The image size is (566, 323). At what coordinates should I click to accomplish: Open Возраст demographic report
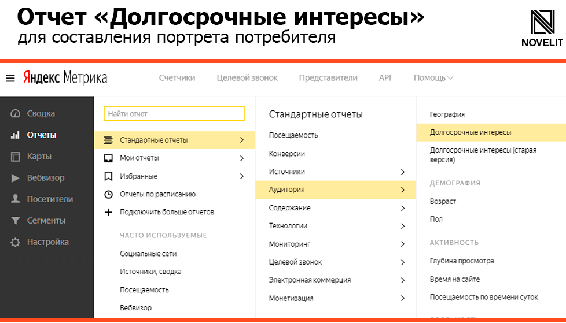pos(443,202)
